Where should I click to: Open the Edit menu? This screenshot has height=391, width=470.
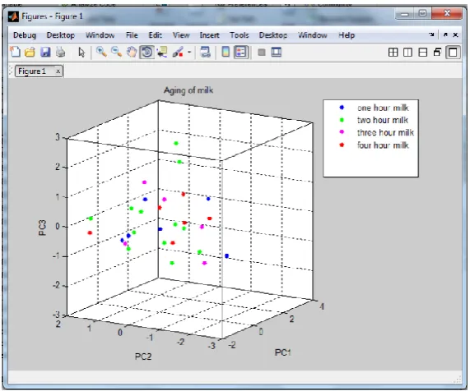(x=156, y=35)
